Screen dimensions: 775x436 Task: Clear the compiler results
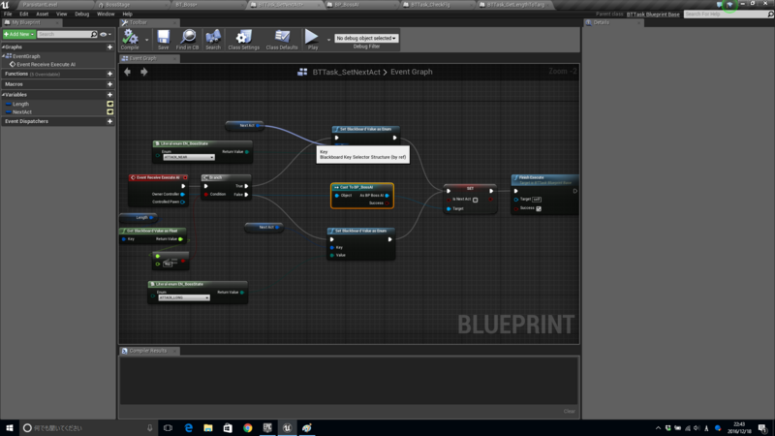570,411
